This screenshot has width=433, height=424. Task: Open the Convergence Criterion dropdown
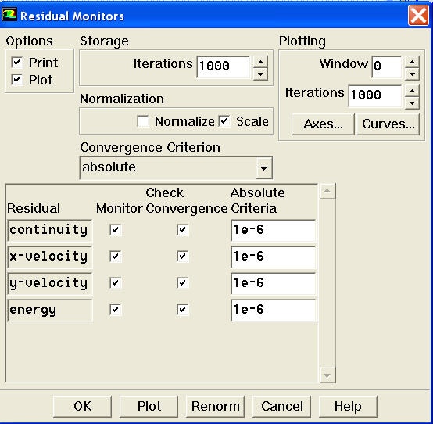pyautogui.click(x=264, y=167)
